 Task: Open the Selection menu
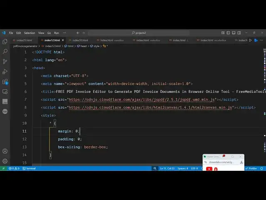click(30, 33)
